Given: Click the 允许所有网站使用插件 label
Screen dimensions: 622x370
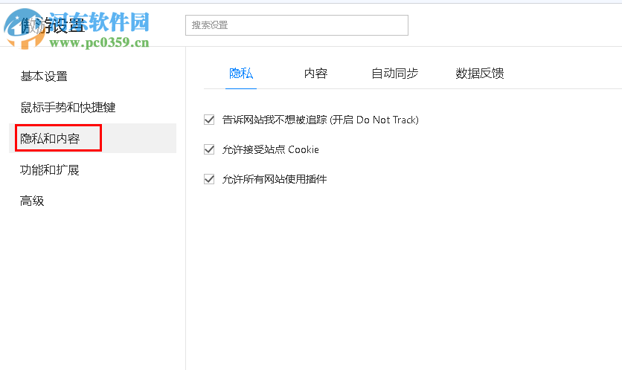Looking at the screenshot, I should 275,179.
